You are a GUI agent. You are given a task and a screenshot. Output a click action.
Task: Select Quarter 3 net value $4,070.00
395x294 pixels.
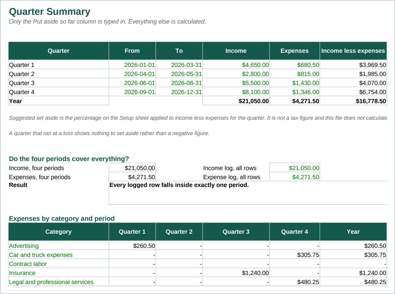(x=353, y=83)
